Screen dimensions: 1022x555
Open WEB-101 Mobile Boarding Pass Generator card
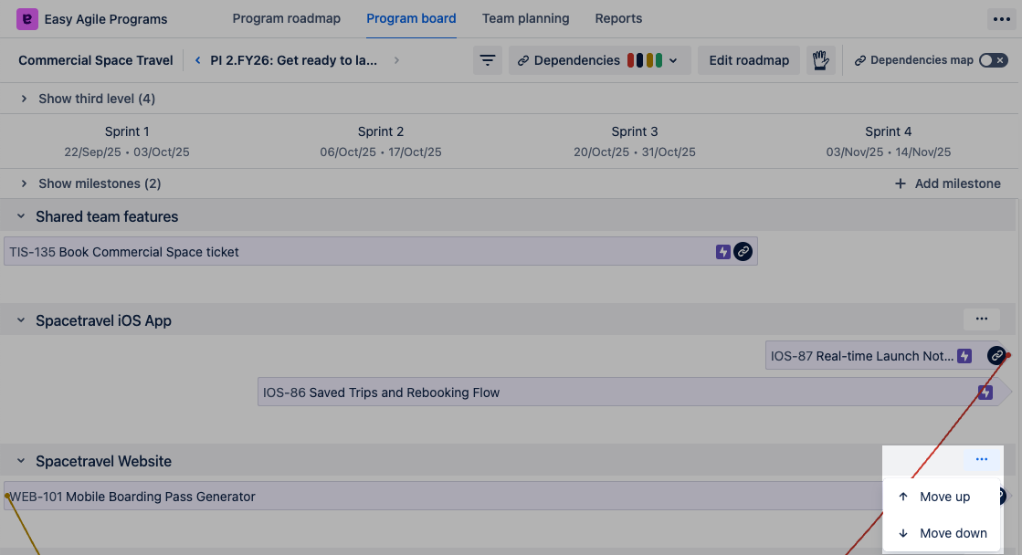click(x=365, y=497)
